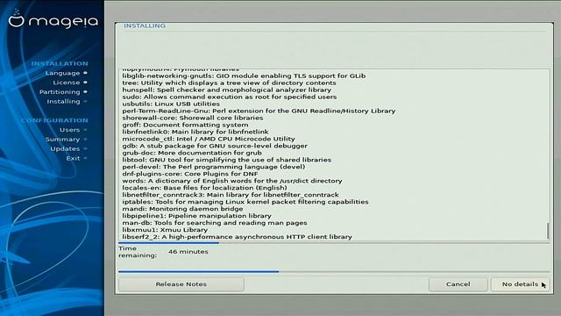Image resolution: width=561 pixels, height=316 pixels.
Task: Cancel the installation
Action: pyautogui.click(x=458, y=284)
